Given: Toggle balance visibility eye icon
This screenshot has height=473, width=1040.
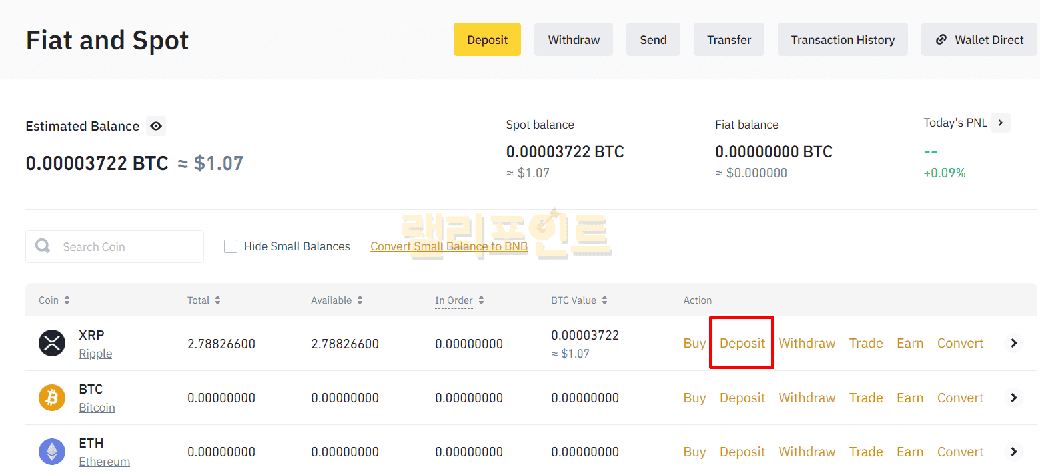Looking at the screenshot, I should pyautogui.click(x=156, y=126).
